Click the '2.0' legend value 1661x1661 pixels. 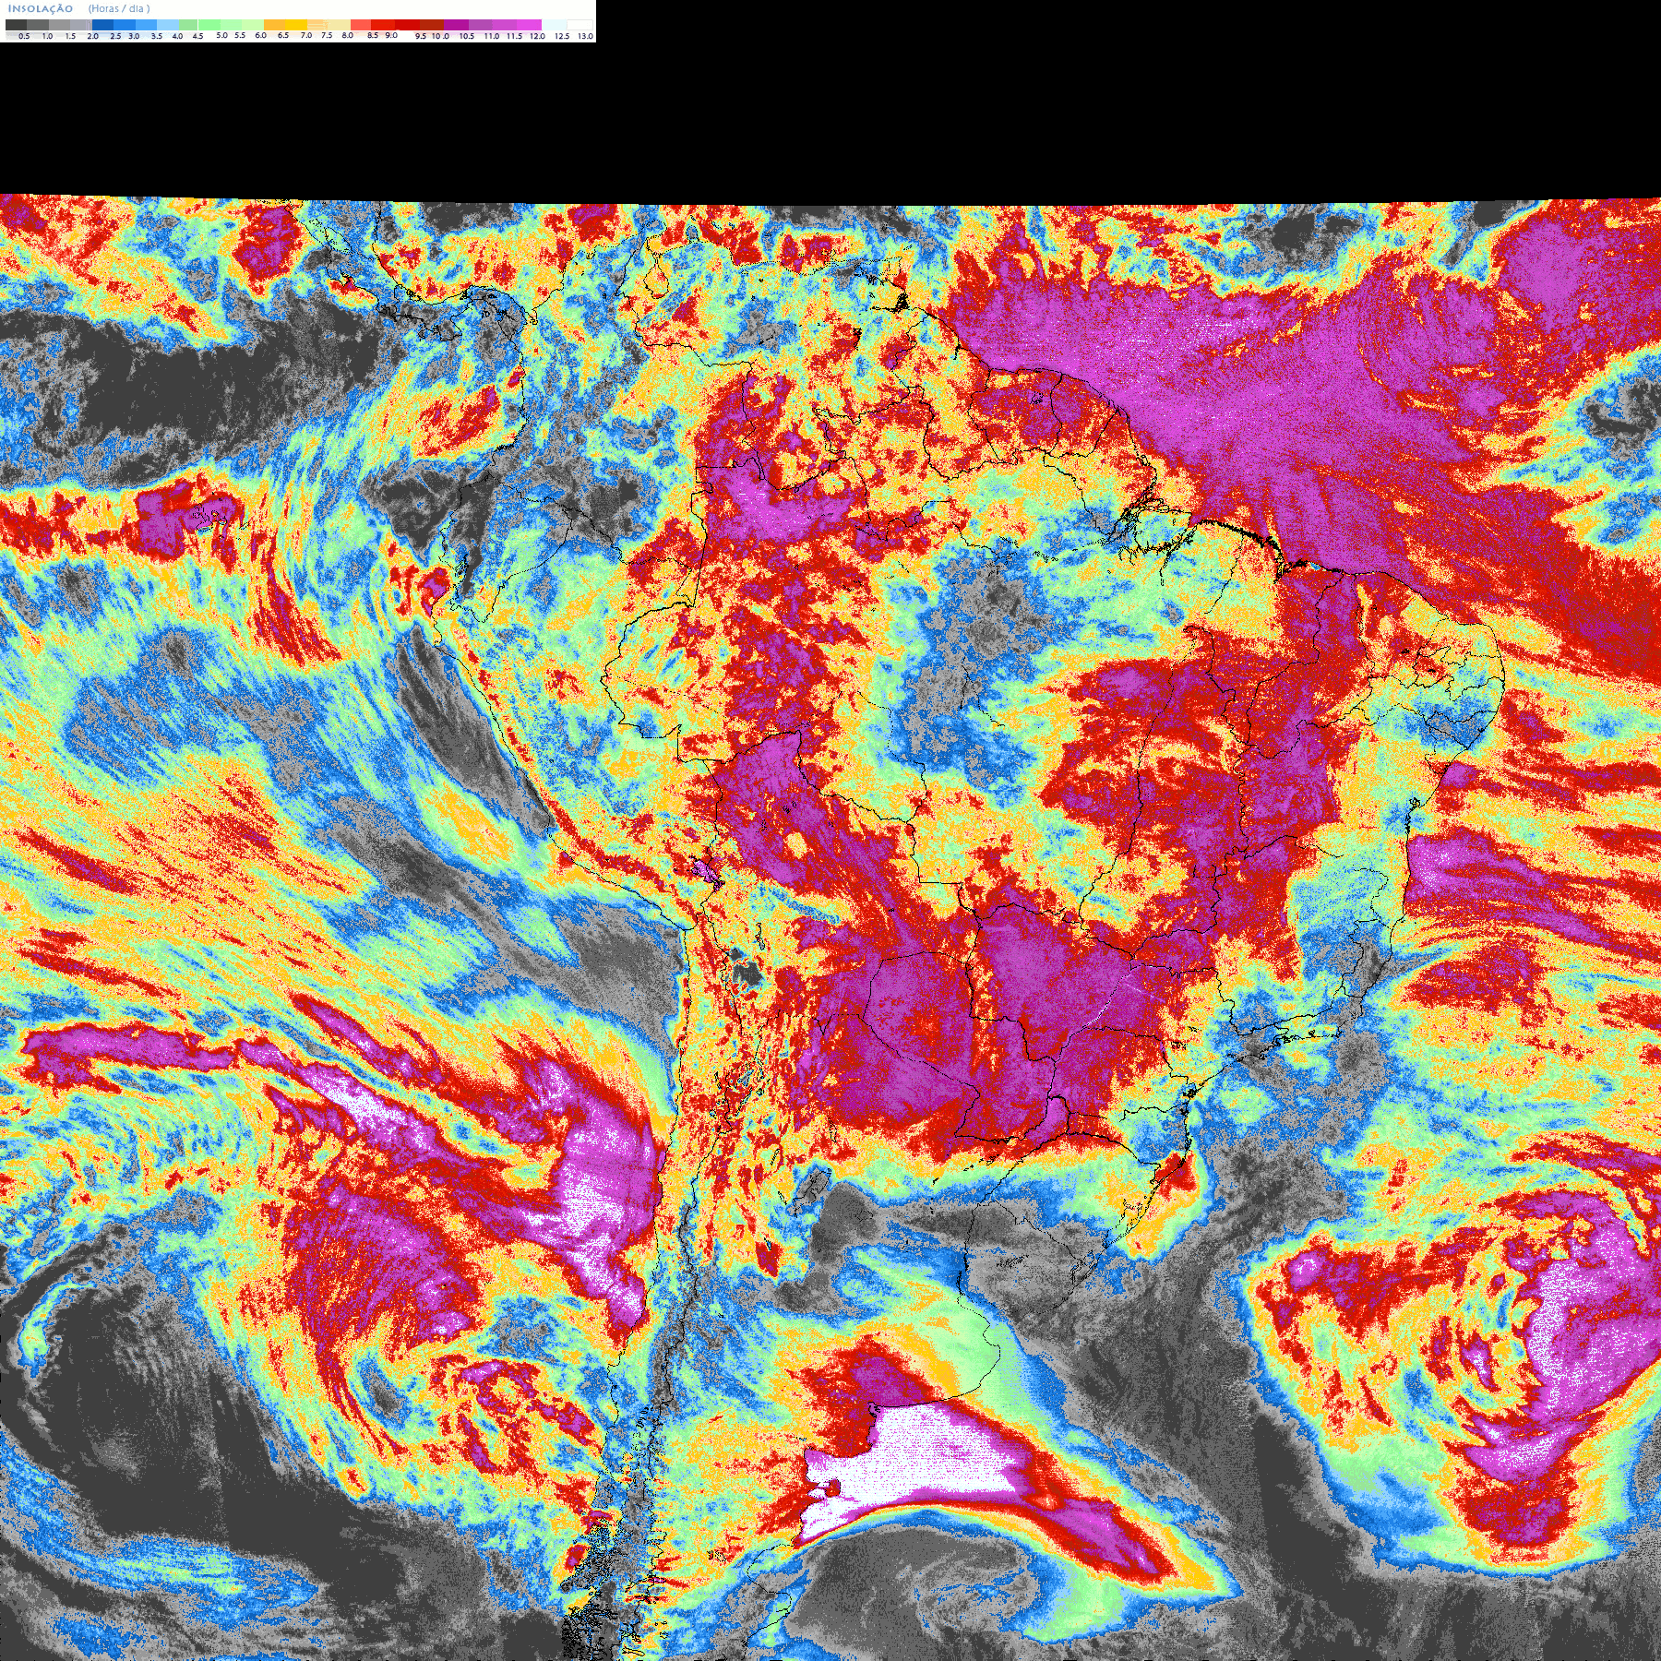click(92, 36)
